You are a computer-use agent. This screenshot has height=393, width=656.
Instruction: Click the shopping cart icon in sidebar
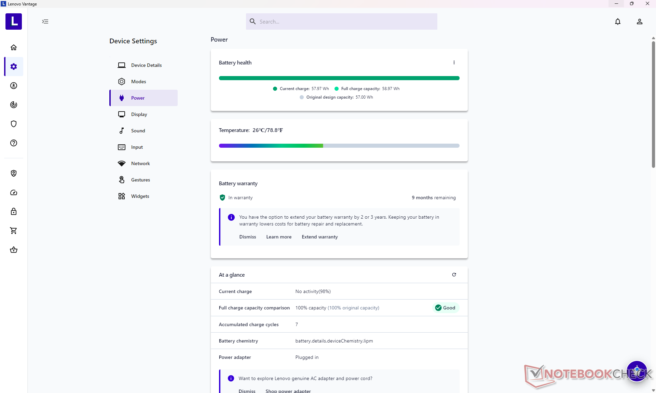(x=14, y=231)
